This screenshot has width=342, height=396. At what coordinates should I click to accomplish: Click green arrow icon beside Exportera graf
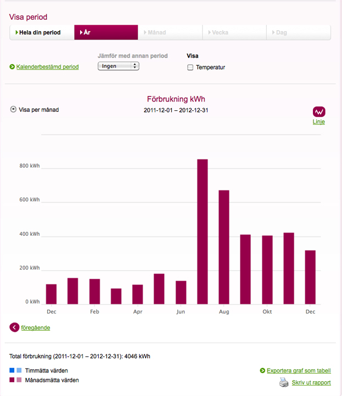coord(262,371)
